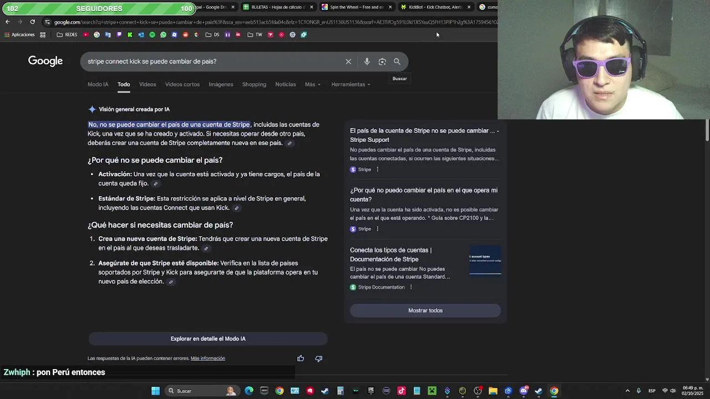Open 'El país de la cuenta de Stripe' result
710x399 pixels.
pos(424,135)
